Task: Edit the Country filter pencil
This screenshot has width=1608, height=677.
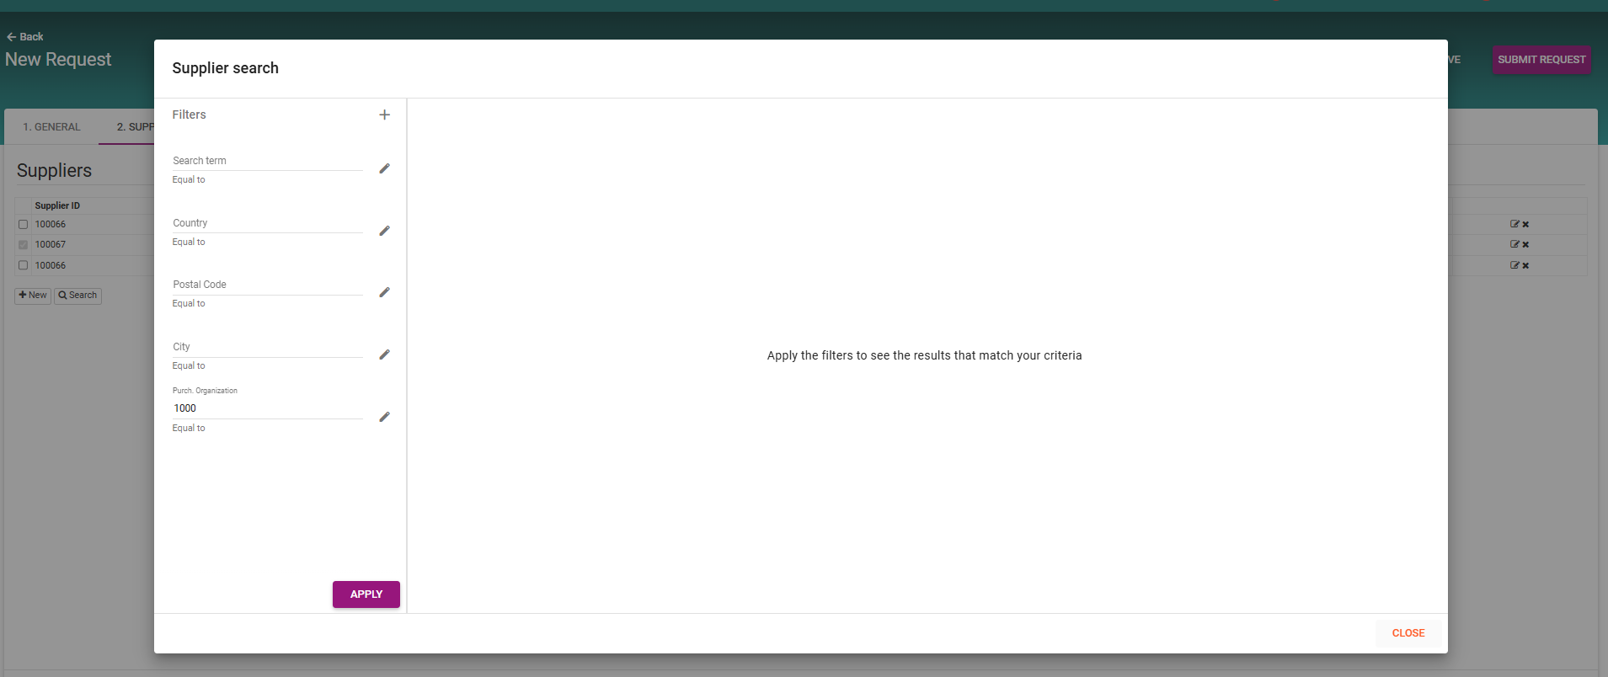Action: coord(384,231)
